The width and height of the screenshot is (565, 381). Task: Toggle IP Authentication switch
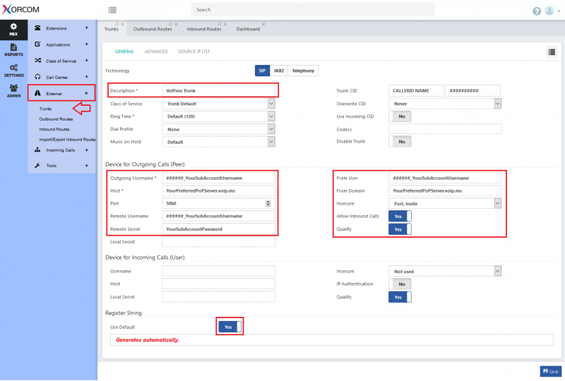(x=400, y=284)
